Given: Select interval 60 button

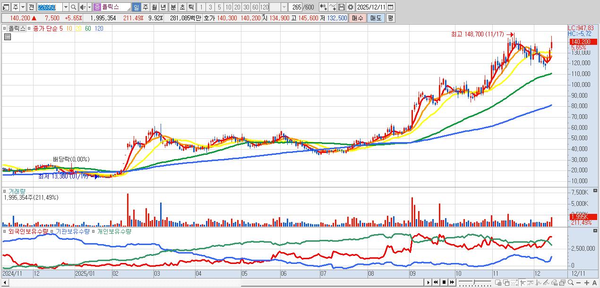Looking at the screenshot, I should coord(255,7).
